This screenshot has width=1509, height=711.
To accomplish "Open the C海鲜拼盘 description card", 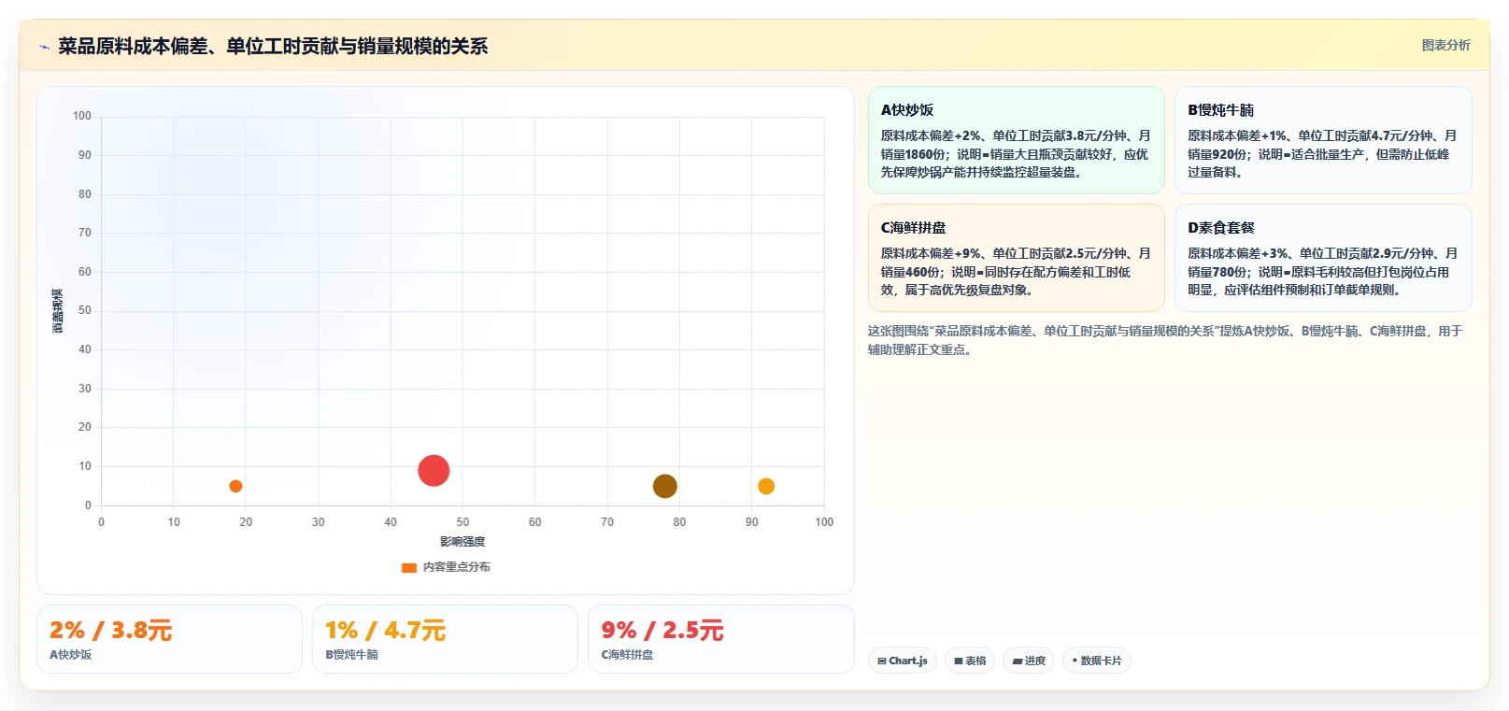I will pyautogui.click(x=1017, y=258).
